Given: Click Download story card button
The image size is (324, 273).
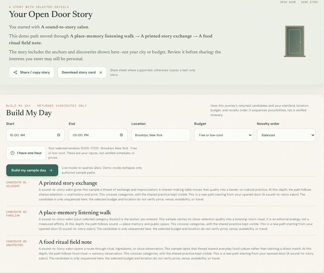Looking at the screenshot, I should (82, 72).
